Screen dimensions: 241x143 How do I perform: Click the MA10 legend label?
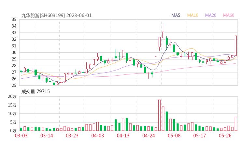click(x=192, y=15)
